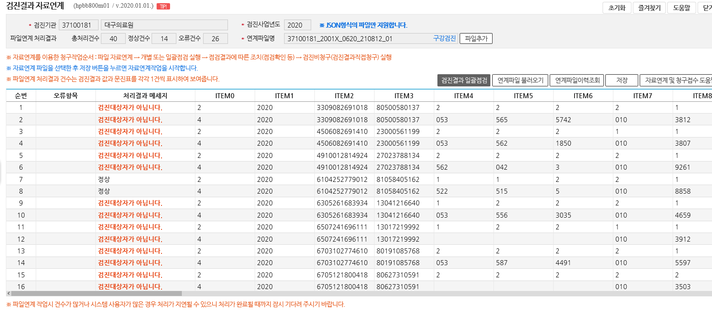The height and width of the screenshot is (319, 712).
Task: Click the horizontal scrollbar left arrow
Action: coord(9,294)
